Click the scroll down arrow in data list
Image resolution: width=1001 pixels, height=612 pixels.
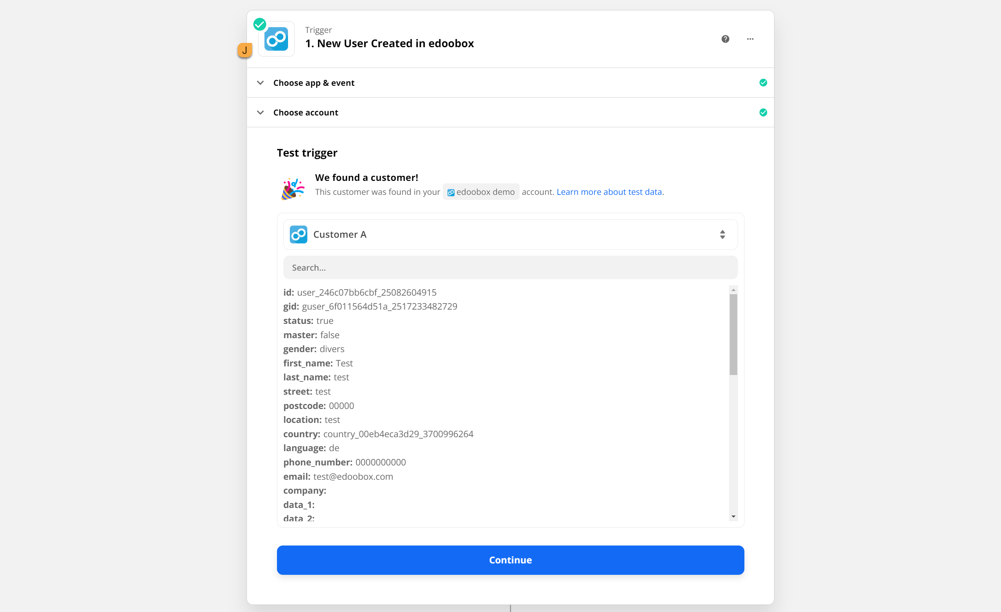pyautogui.click(x=733, y=517)
